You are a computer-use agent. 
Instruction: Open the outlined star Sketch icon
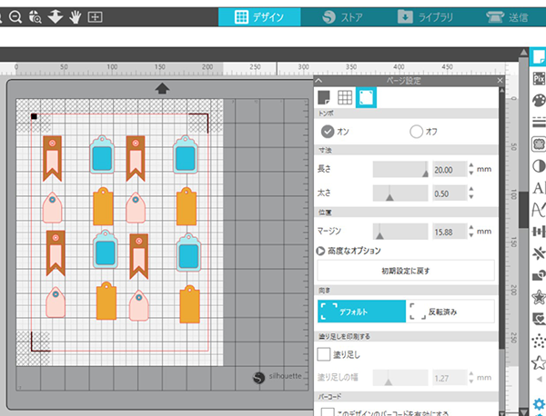tap(539, 362)
